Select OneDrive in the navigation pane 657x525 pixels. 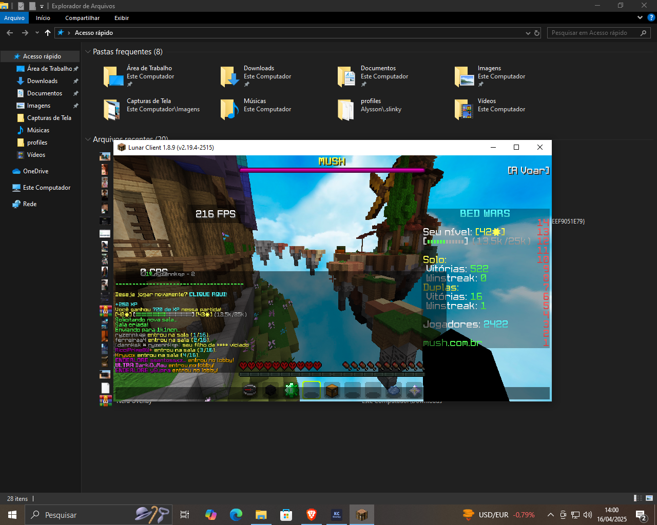[x=40, y=171]
